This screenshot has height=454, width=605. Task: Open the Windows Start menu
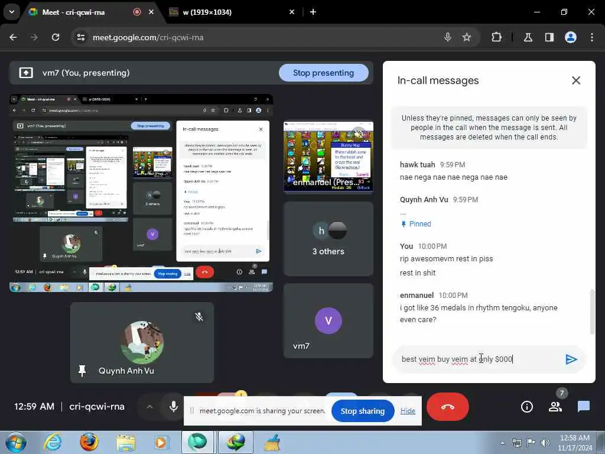[x=15, y=442]
